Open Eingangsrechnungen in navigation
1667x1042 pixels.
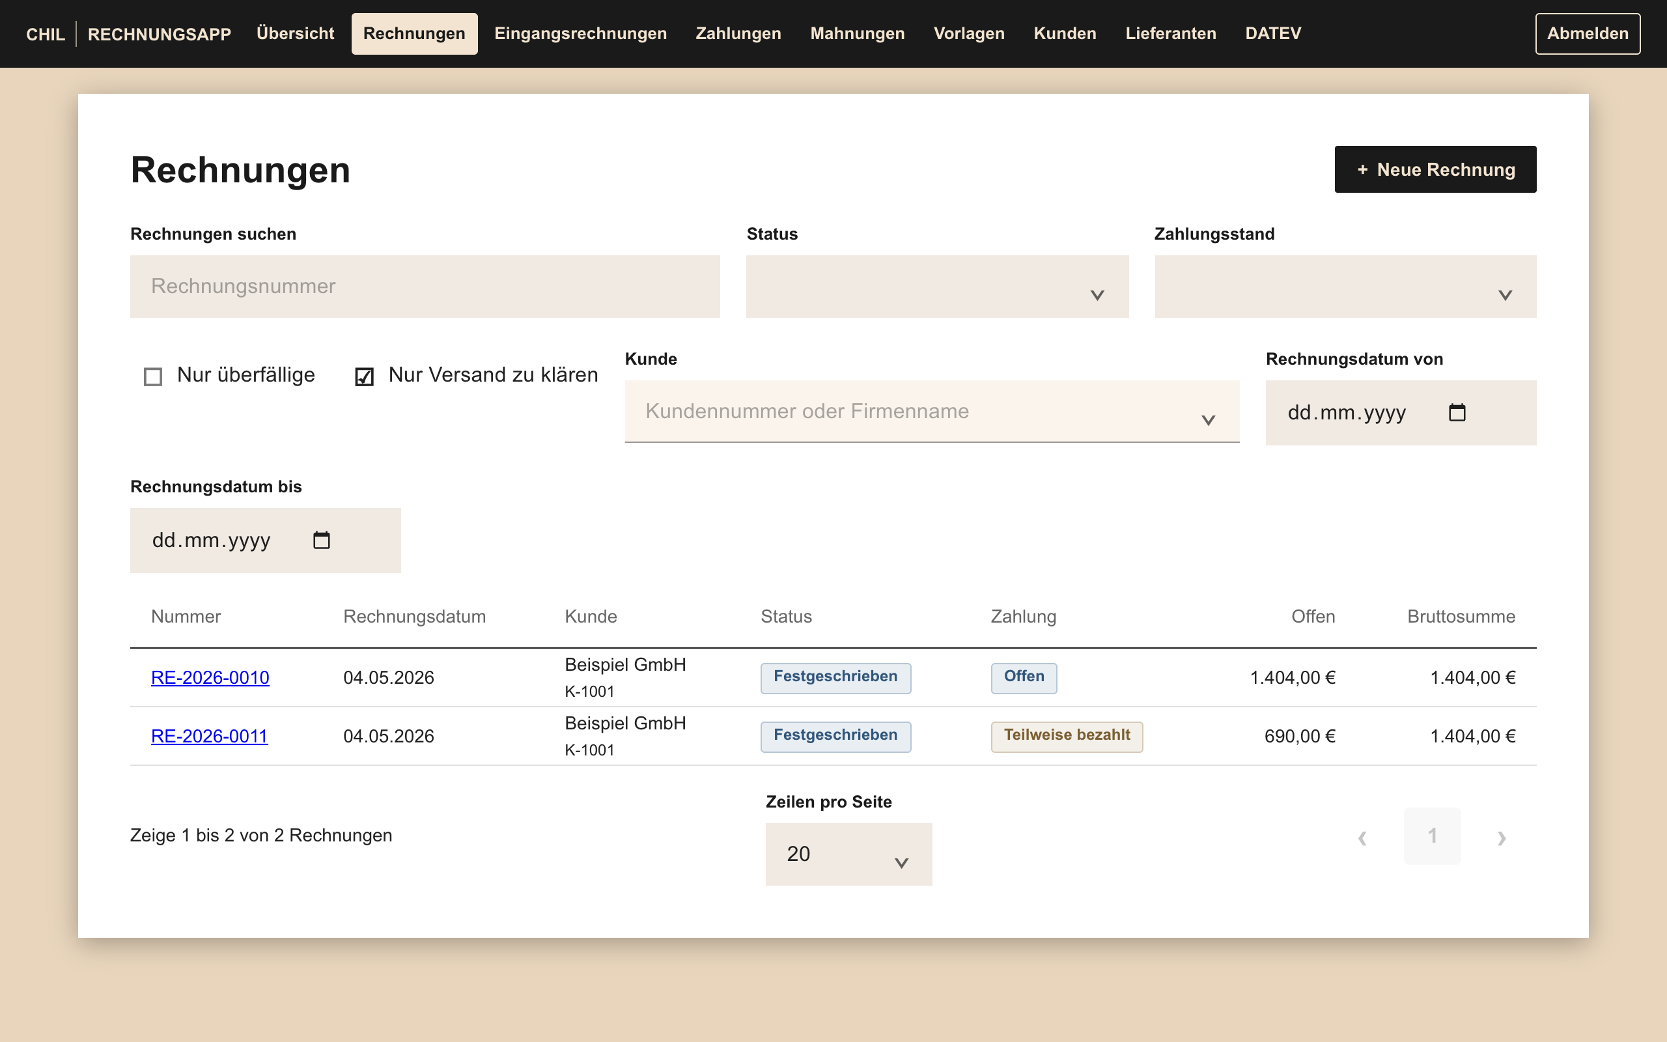[x=580, y=33]
